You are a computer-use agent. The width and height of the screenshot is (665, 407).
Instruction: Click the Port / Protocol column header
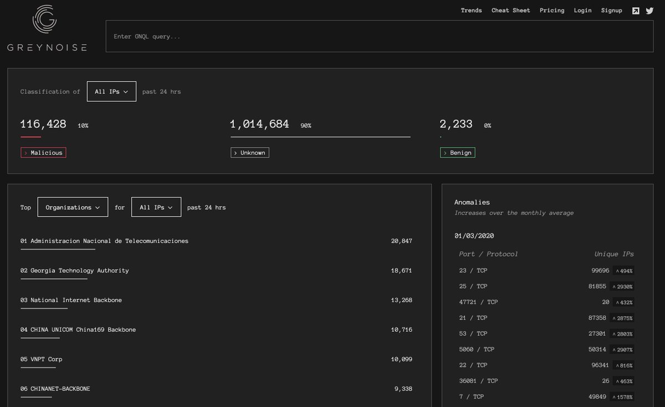point(489,254)
